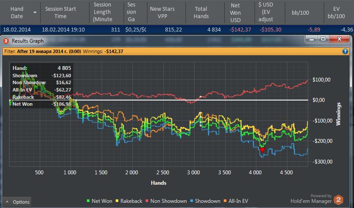354x208 pixels.
Task: Close the Results Graph window
Action: pyautogui.click(x=339, y=39)
